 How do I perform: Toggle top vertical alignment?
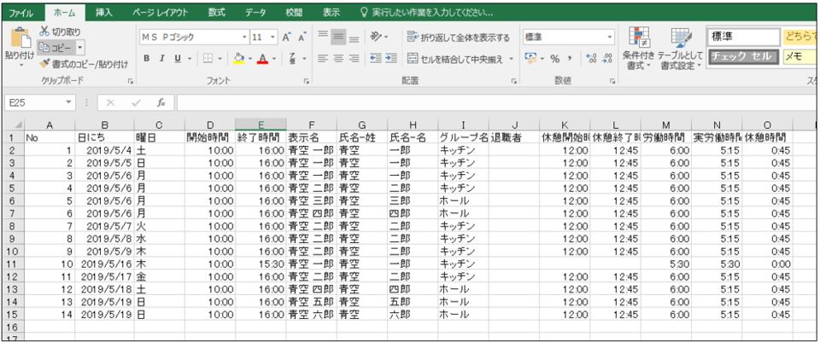(x=323, y=37)
